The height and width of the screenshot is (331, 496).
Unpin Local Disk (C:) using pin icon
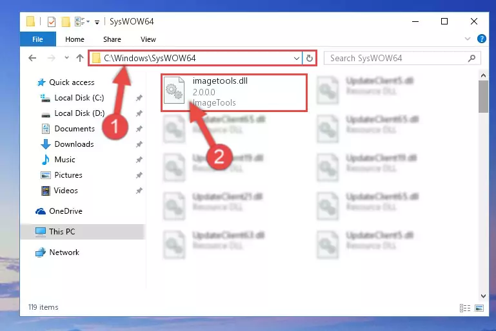139,98
